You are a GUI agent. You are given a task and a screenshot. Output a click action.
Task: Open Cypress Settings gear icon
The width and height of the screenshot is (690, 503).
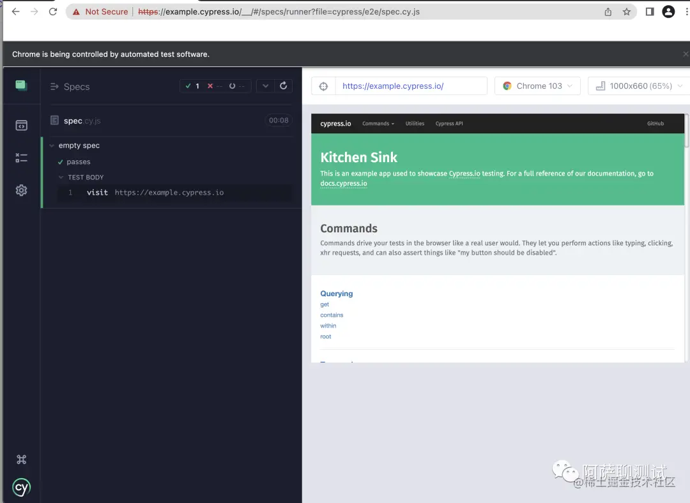21,190
